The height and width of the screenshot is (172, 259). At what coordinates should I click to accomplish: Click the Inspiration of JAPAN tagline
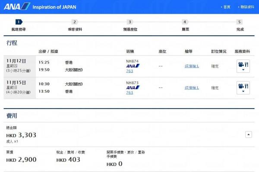pos(54,7)
